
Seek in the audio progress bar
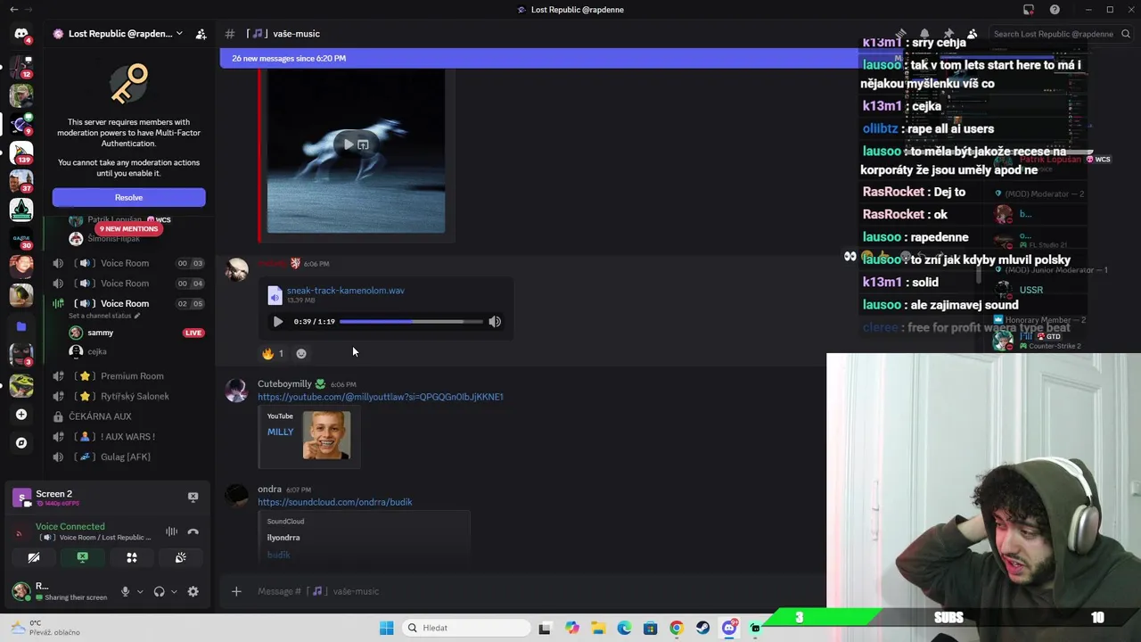point(411,322)
